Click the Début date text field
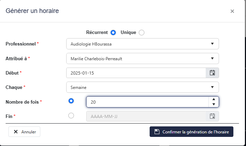This screenshot has width=246, height=146. coord(136,73)
